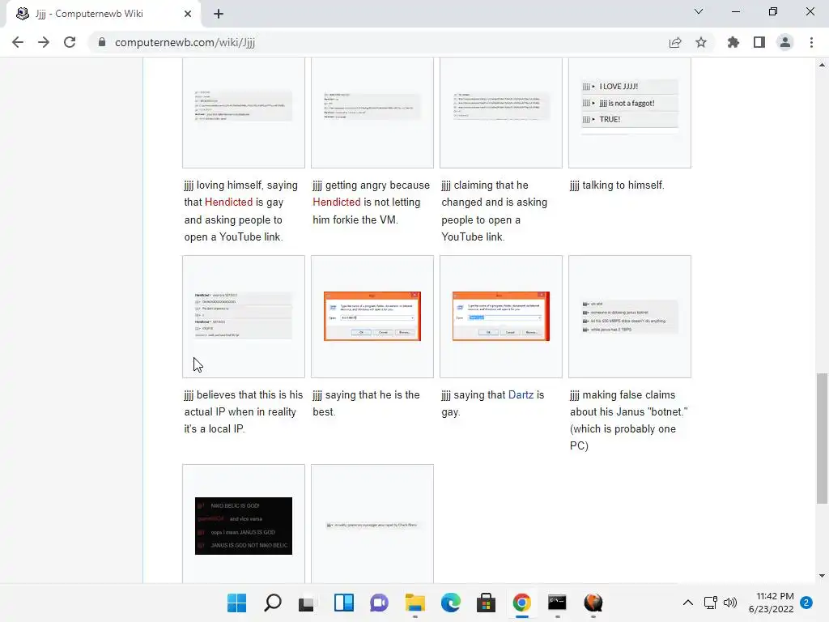Switch to Chrome in the taskbar

click(522, 603)
